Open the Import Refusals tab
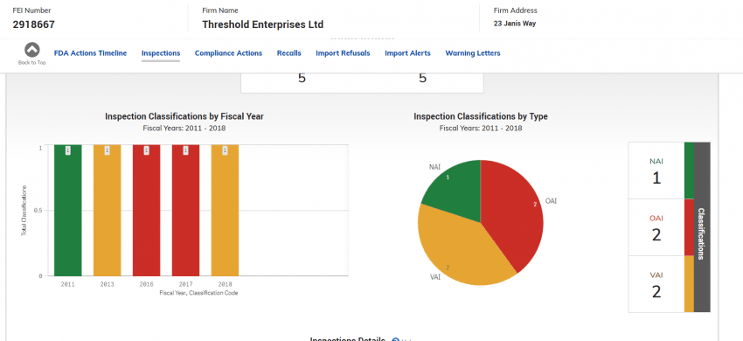743x341 pixels. pos(343,53)
